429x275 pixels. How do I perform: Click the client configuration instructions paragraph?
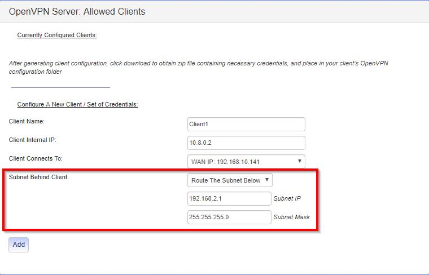coord(199,68)
